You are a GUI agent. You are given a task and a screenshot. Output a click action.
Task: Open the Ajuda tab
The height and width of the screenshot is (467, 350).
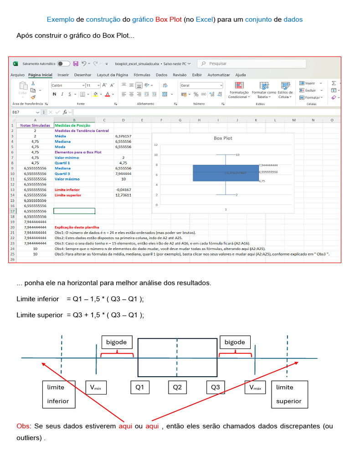(x=241, y=75)
